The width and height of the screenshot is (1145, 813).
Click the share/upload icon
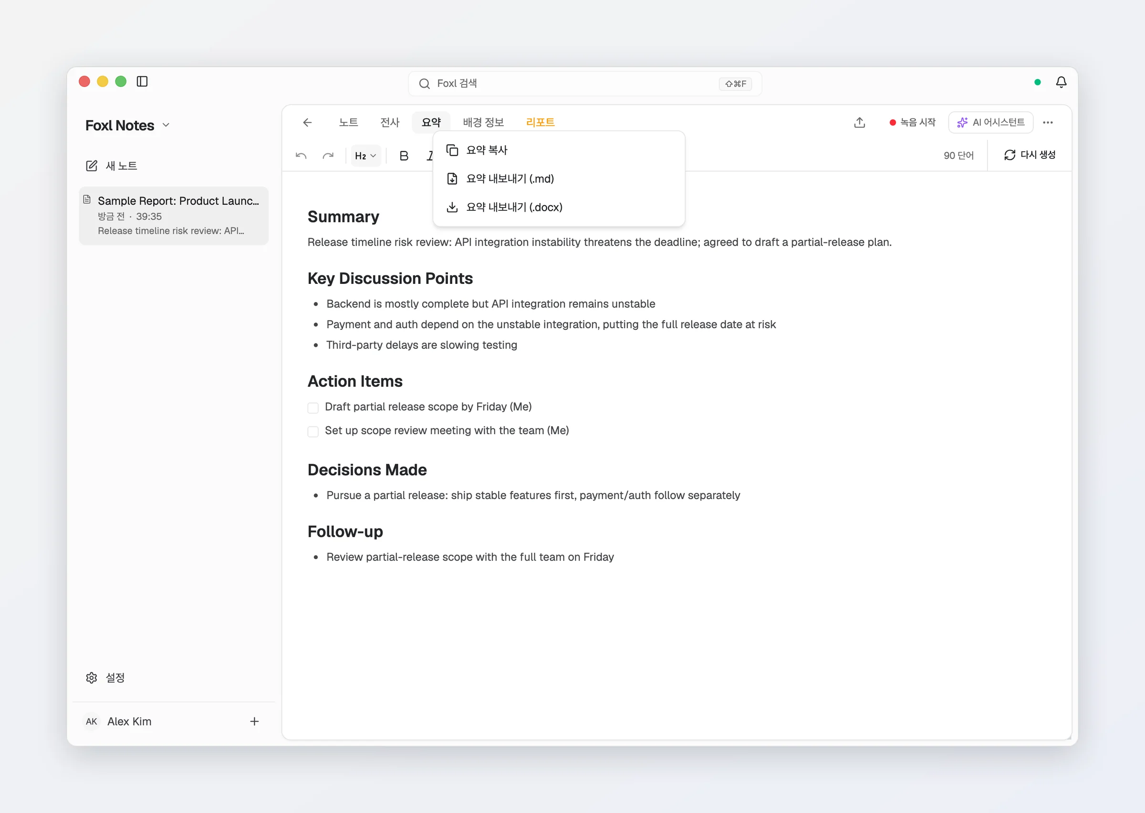click(859, 123)
